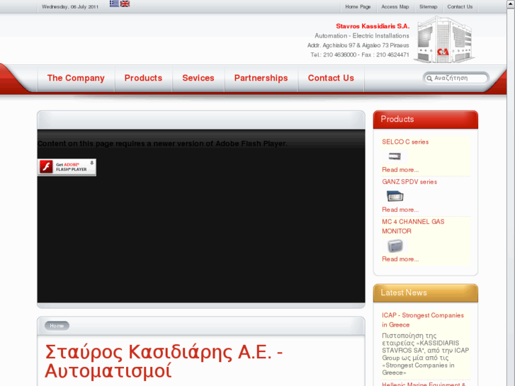Open the SELCO C series product thumbnail
Image resolution: width=515 pixels, height=386 pixels.
pyautogui.click(x=395, y=157)
